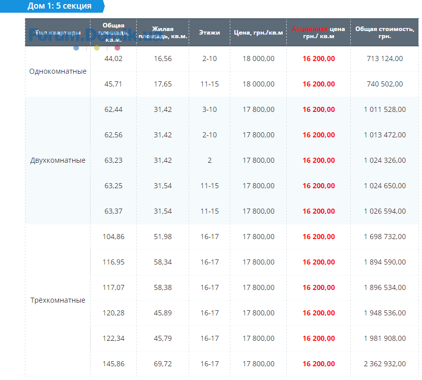Click total cost 1 024 650,00
422x380 pixels.
click(x=384, y=186)
